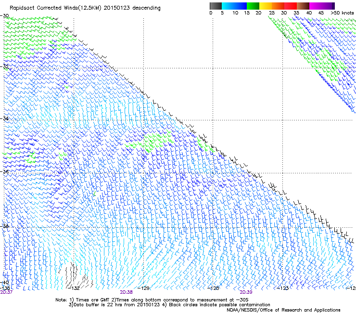Click the latitude label '-34'
Viewport: 356px width, 313px height.
[4, 118]
